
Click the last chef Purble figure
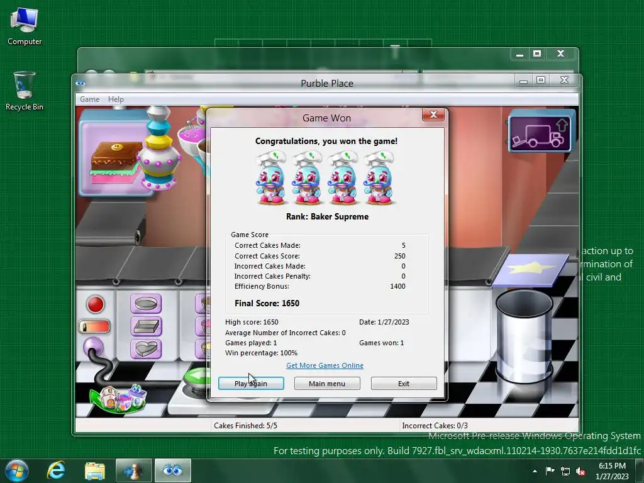(379, 177)
